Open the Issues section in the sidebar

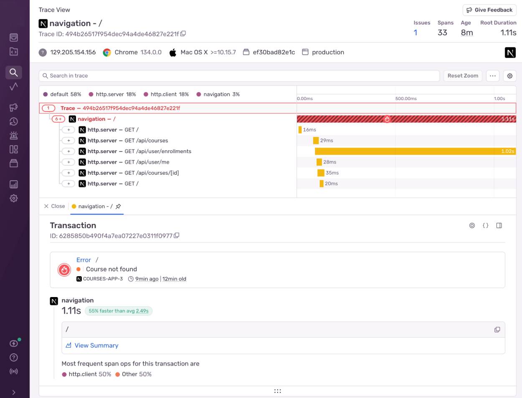point(14,37)
